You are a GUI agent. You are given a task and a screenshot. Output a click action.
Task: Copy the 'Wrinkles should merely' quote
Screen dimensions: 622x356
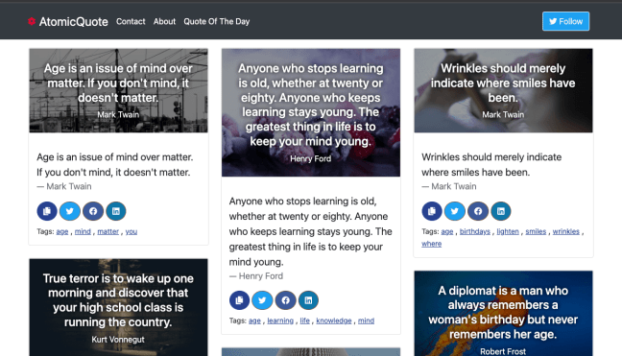coord(432,211)
